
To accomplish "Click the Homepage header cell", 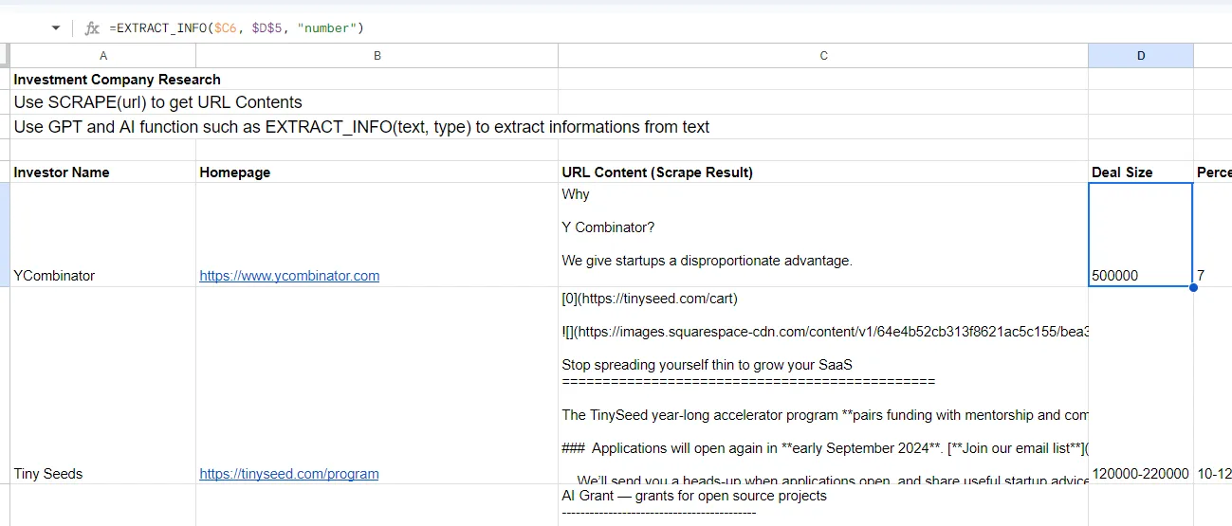I will pyautogui.click(x=235, y=172).
